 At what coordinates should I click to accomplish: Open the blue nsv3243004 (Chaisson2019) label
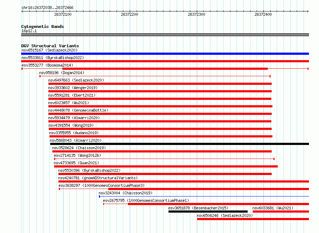[x=125, y=193]
